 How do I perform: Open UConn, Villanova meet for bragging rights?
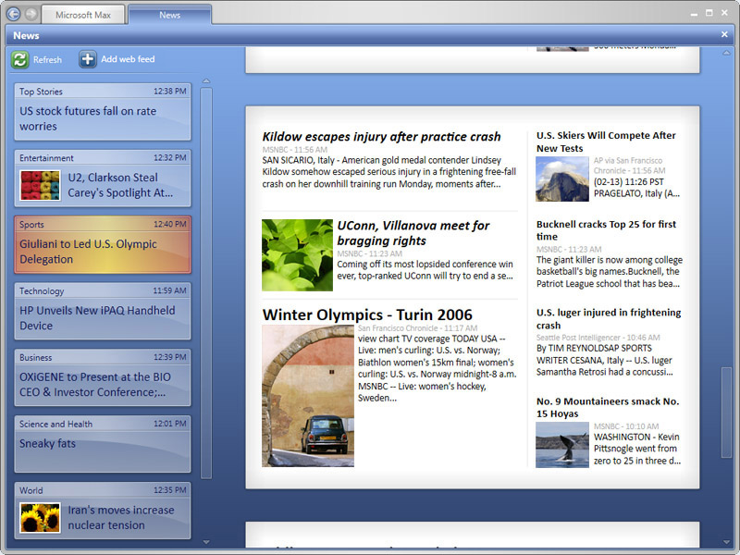click(x=413, y=233)
